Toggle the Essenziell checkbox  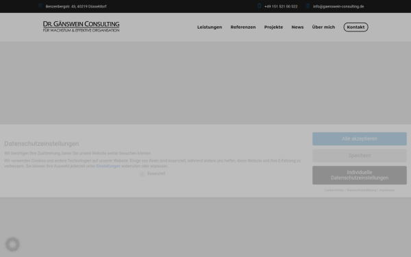point(142,174)
